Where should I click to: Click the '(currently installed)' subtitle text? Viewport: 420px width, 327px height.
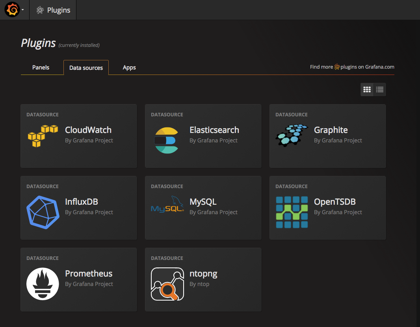pos(79,45)
